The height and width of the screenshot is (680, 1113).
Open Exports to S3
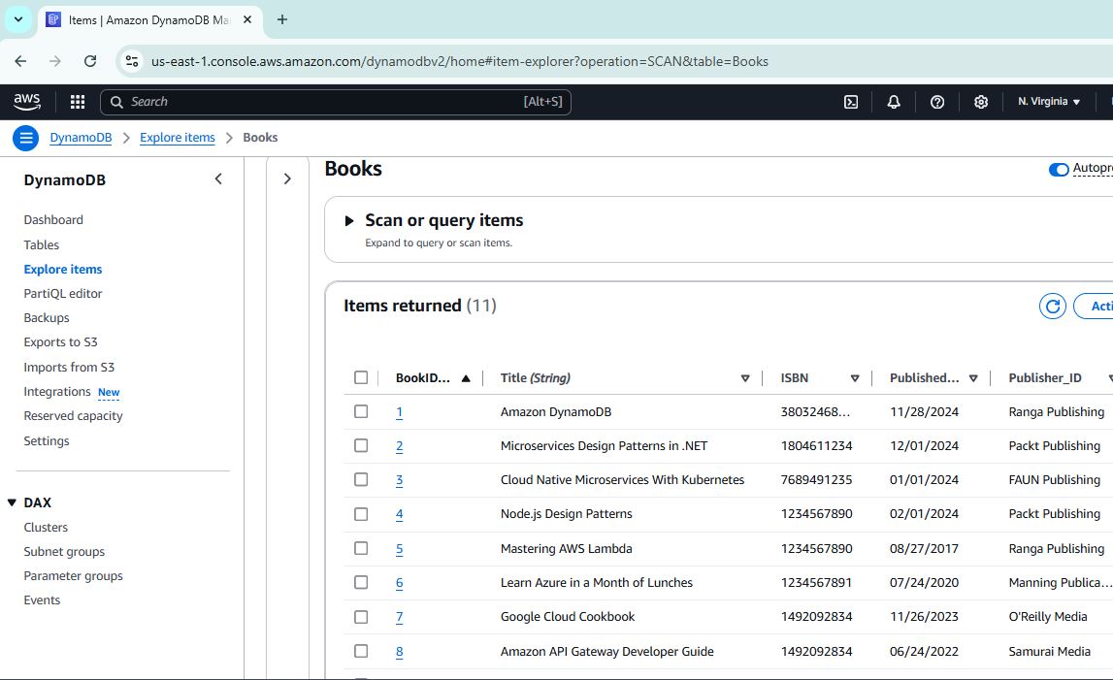(60, 342)
